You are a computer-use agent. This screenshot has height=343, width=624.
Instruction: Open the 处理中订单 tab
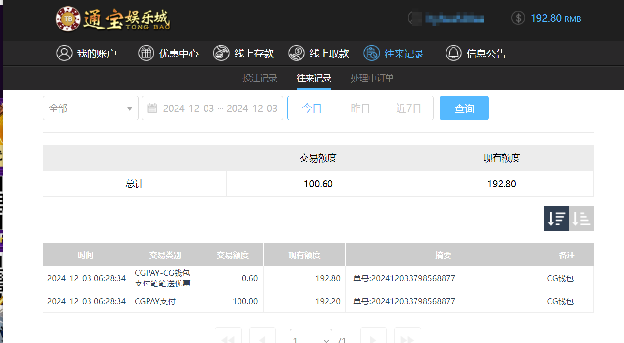click(x=372, y=78)
